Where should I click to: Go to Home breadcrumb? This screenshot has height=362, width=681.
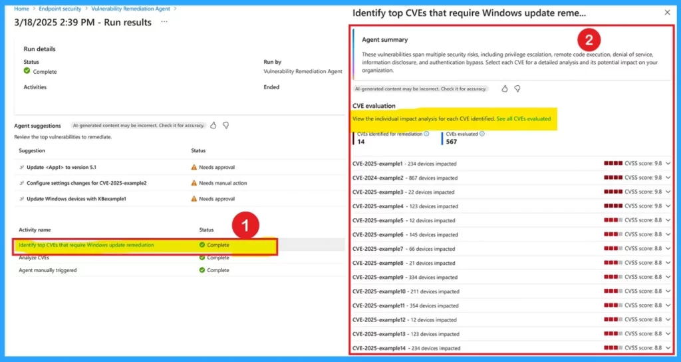point(21,9)
